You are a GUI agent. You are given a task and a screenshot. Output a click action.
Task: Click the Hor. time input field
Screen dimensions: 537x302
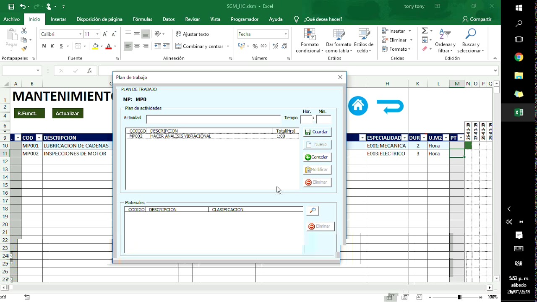307,119
